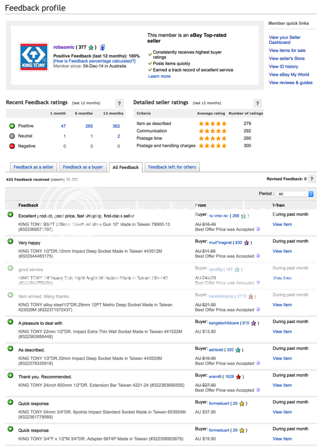Switch to Feedback as a buyer tab
The height and width of the screenshot is (447, 324).
point(83,167)
